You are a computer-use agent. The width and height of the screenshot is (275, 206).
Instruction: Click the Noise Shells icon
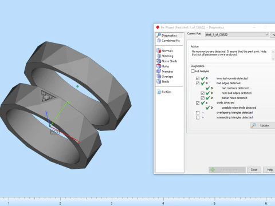[x=159, y=61]
